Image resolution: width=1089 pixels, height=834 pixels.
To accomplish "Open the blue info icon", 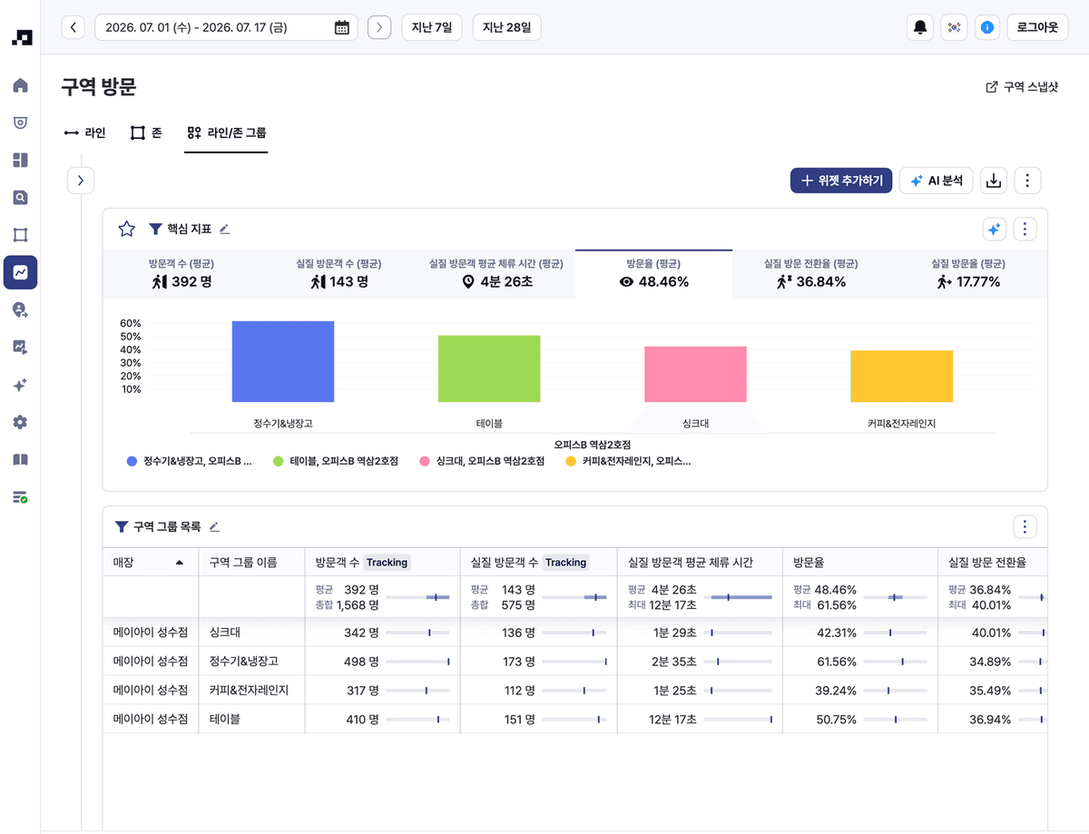I will (x=987, y=27).
